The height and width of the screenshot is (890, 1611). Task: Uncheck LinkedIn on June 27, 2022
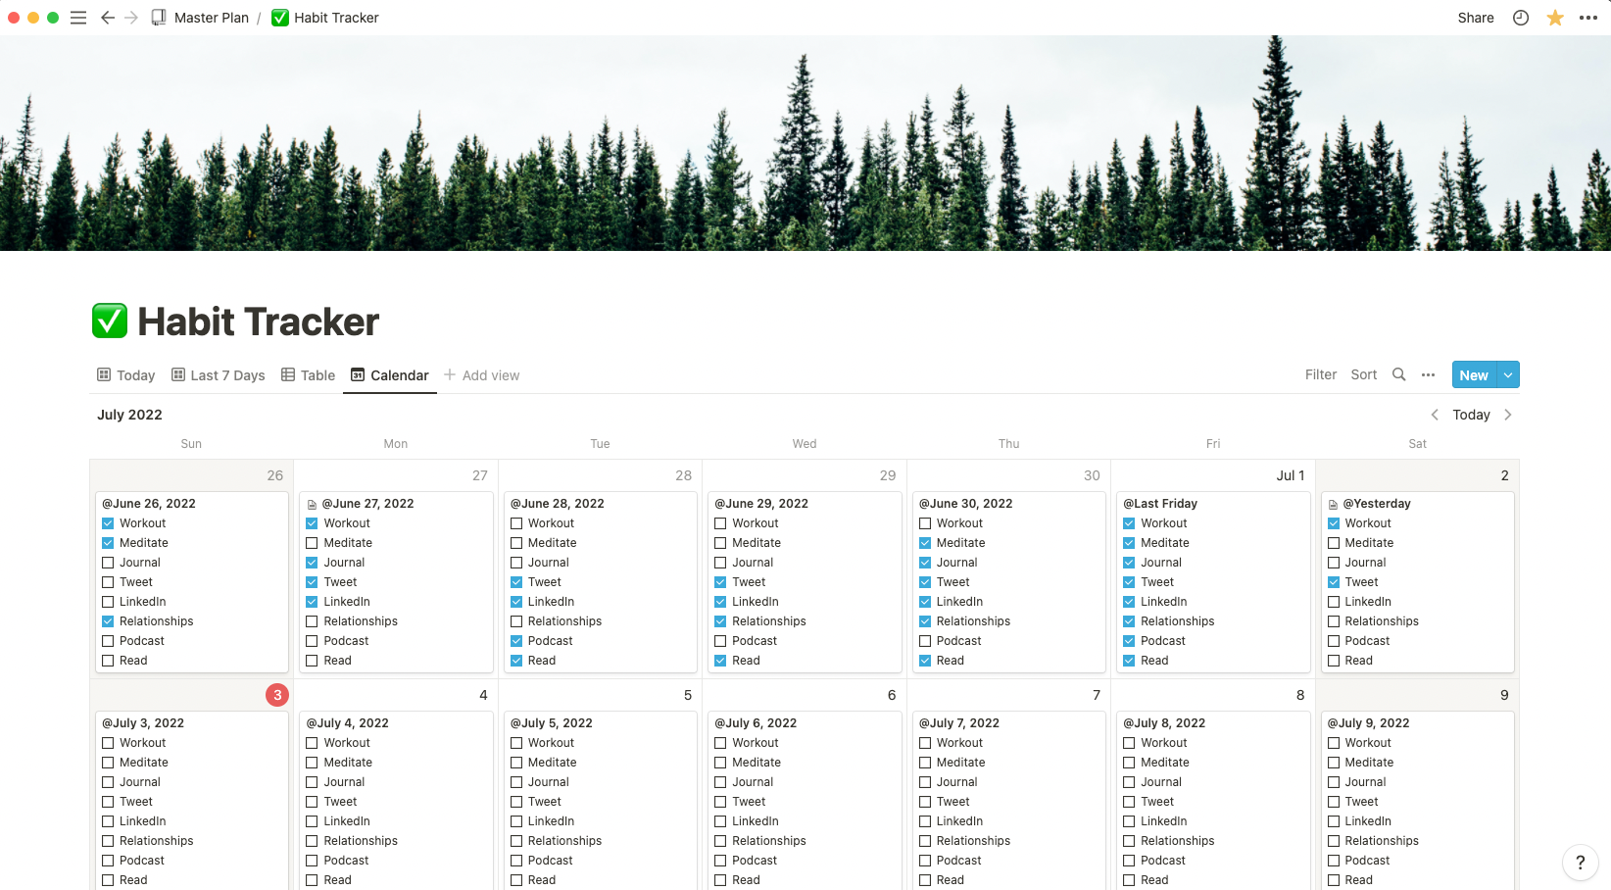[312, 602]
